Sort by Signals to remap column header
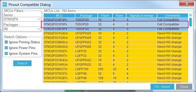Image resolution: width=196 pixels, height=92 pixels. pyautogui.click(x=141, y=15)
